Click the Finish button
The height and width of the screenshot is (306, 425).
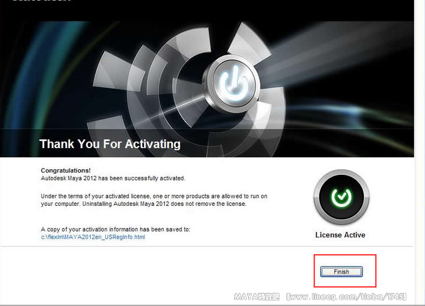(x=341, y=271)
